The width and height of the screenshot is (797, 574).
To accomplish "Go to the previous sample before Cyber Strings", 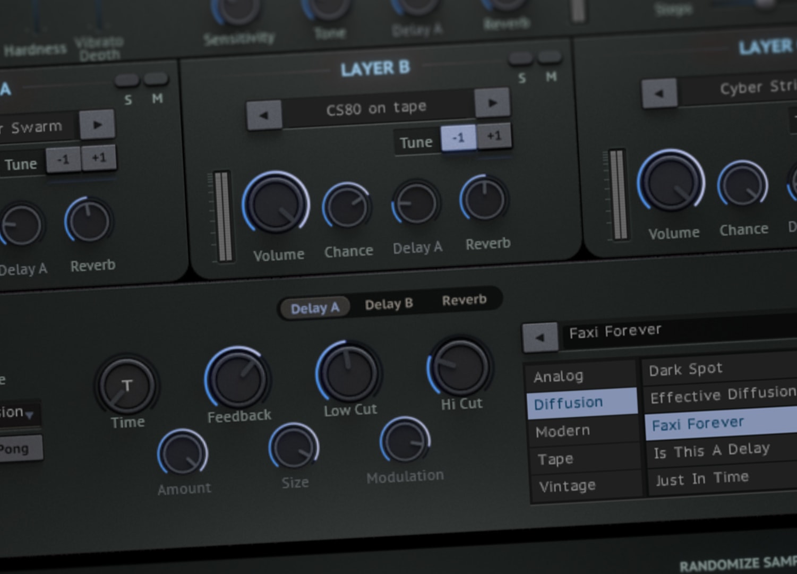I will click(659, 93).
